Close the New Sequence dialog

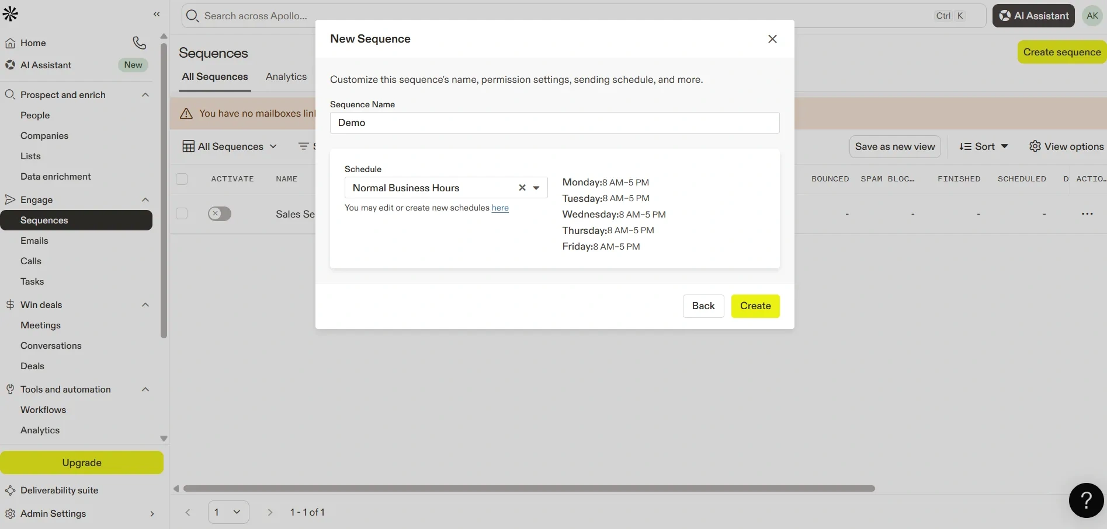(x=772, y=39)
